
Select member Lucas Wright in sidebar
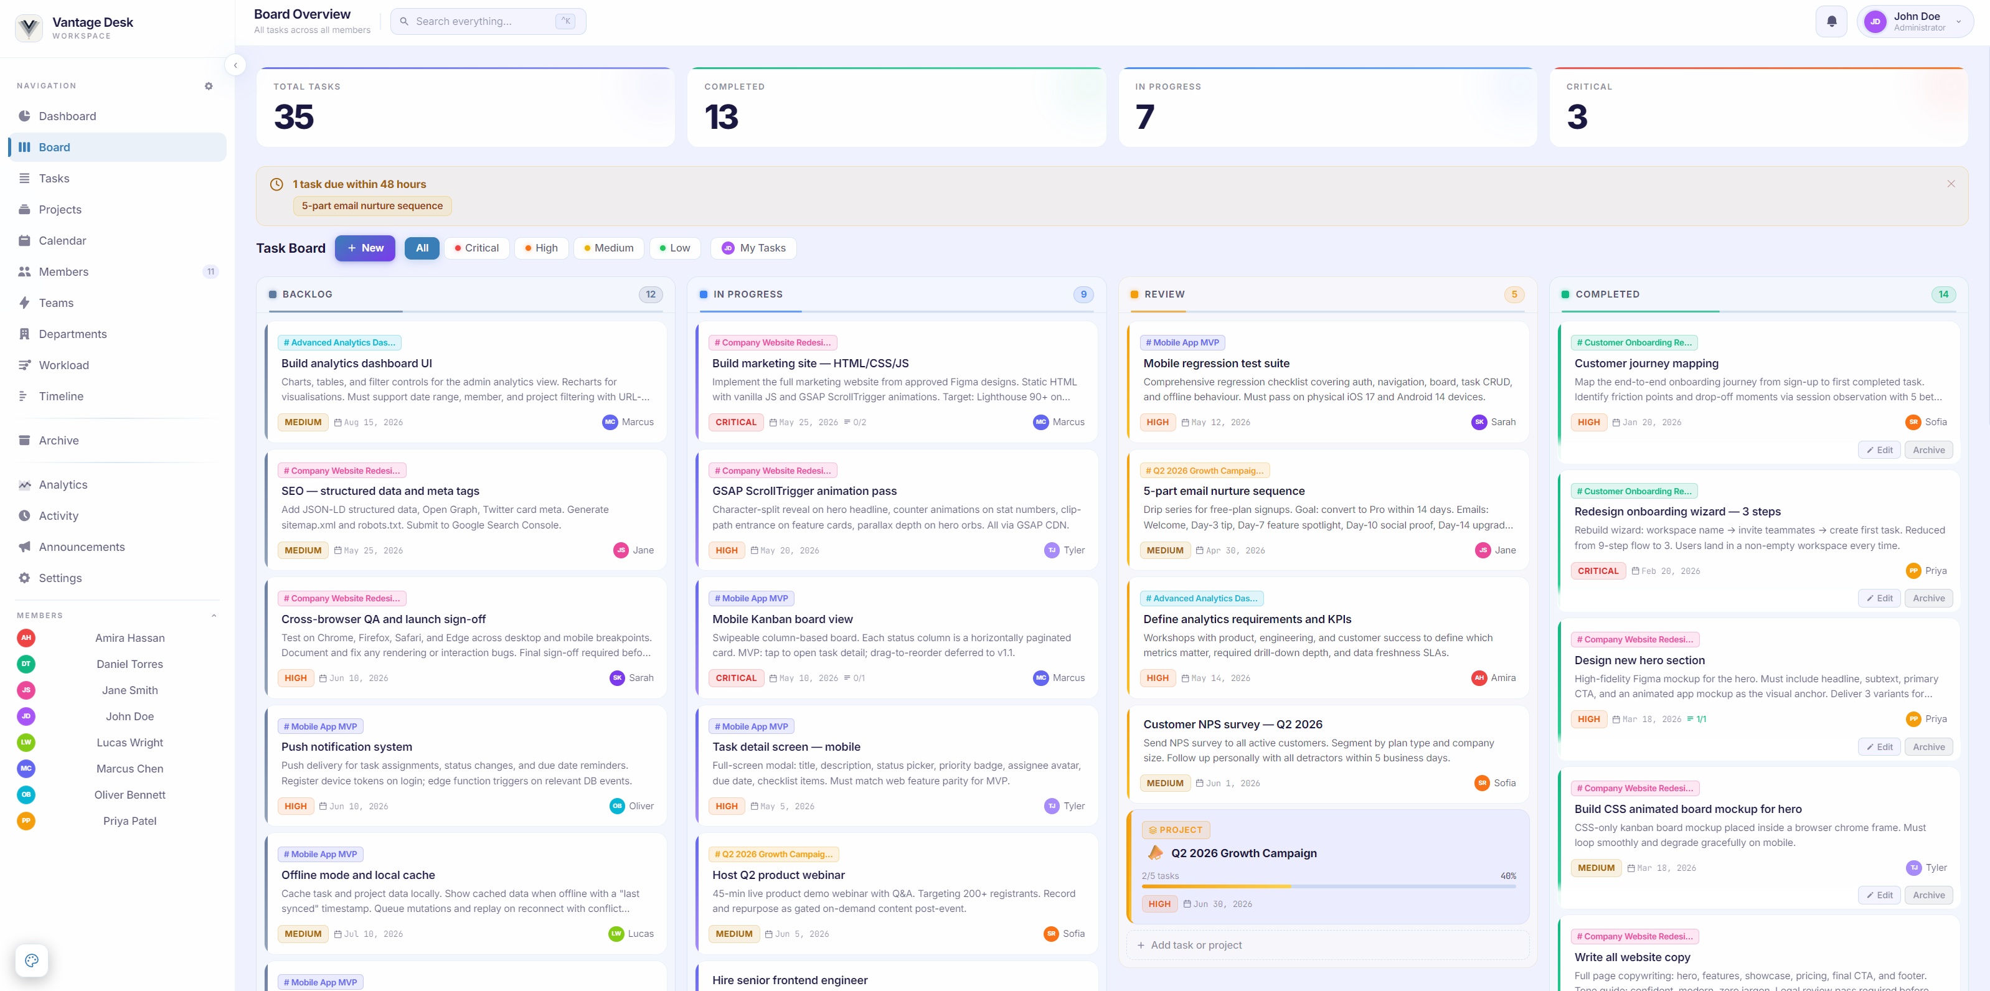pyautogui.click(x=118, y=742)
